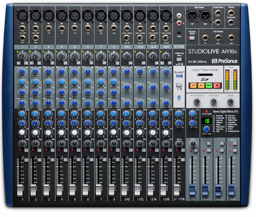Click the STUDIOLIVE AR16c label

click(x=212, y=52)
